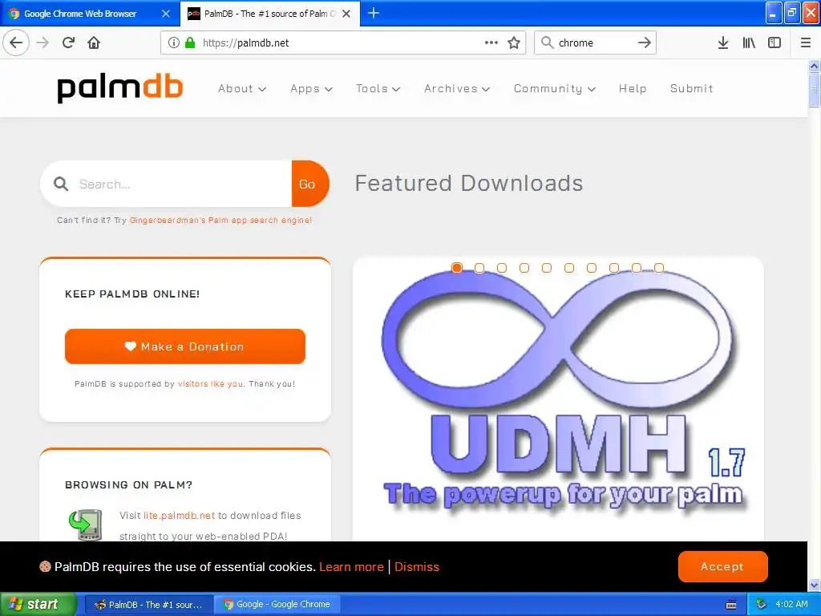Viewport: 821px width, 616px height.
Task: Switch to Google Chrome taskbar window
Action: 277,605
